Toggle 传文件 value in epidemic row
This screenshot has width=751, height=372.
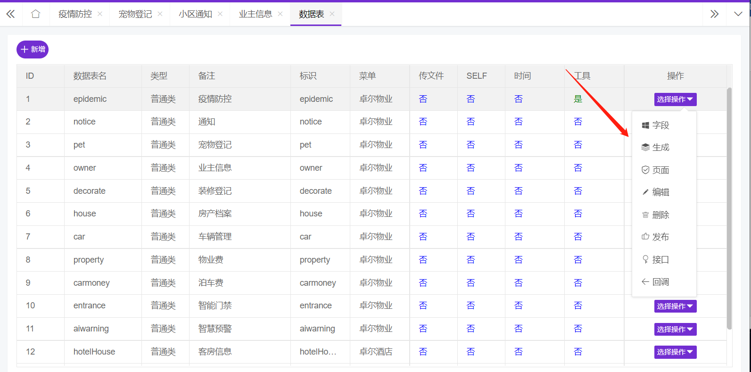pos(423,99)
